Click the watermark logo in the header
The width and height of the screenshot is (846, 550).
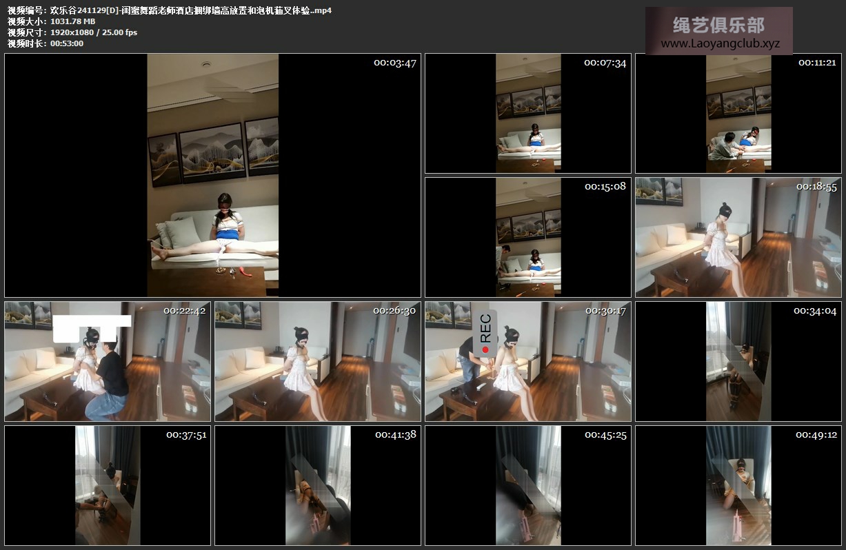pyautogui.click(x=718, y=26)
